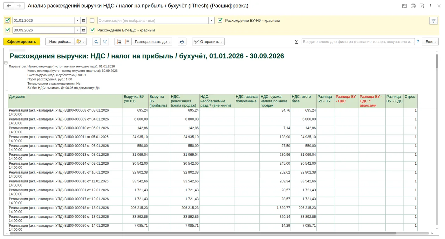Go forward with the right arrow button

pyautogui.click(x=19, y=6)
